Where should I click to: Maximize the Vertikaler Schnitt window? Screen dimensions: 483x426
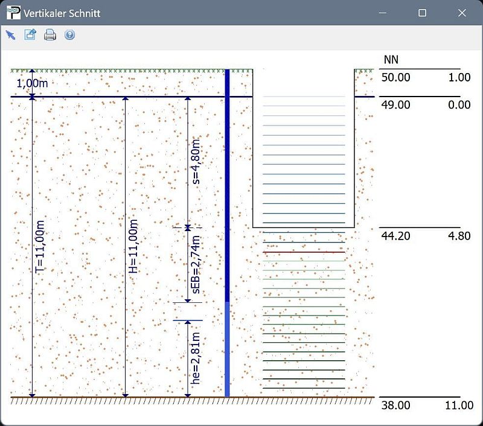point(423,13)
